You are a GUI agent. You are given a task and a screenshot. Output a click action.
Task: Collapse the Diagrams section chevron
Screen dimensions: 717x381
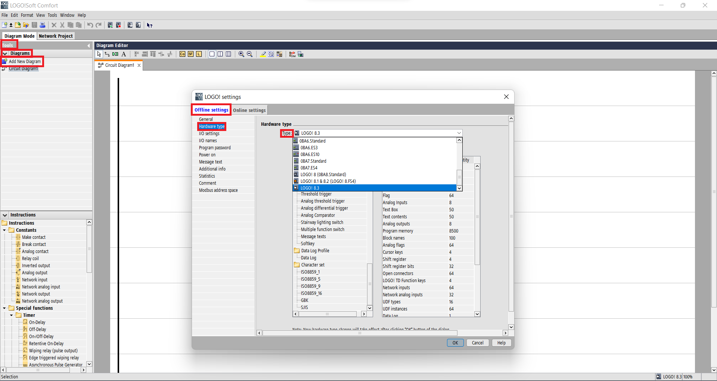pos(5,53)
